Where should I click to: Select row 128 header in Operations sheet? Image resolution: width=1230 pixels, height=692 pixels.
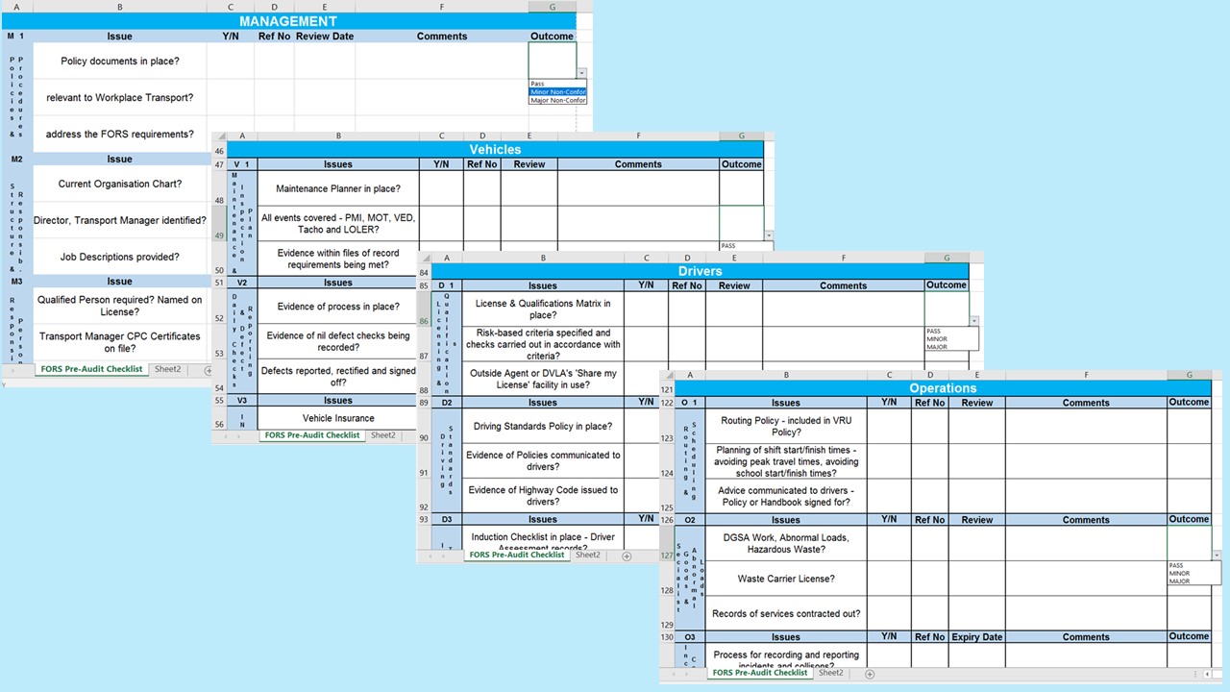[667, 590]
